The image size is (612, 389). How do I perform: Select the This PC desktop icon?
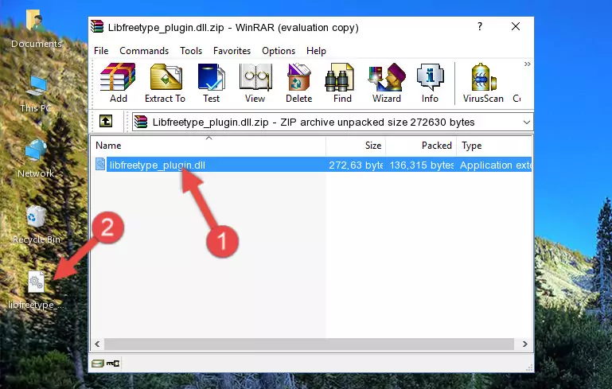36,94
